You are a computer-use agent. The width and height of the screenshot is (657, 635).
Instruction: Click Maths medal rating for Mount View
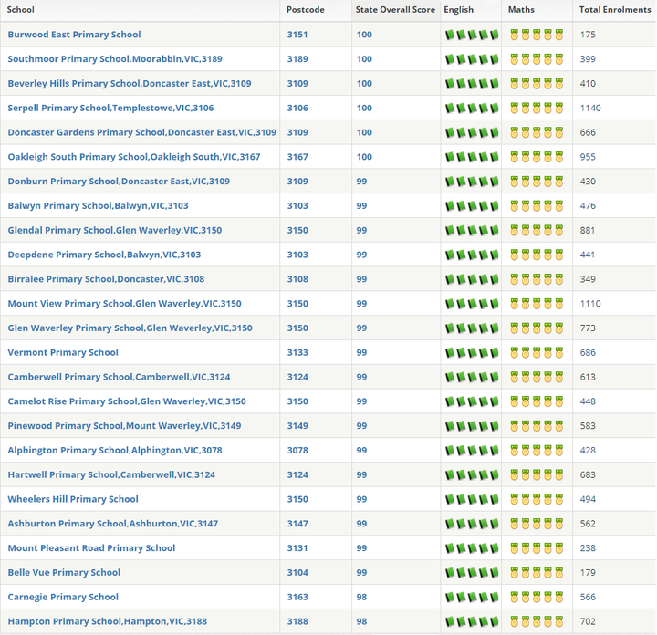537,304
